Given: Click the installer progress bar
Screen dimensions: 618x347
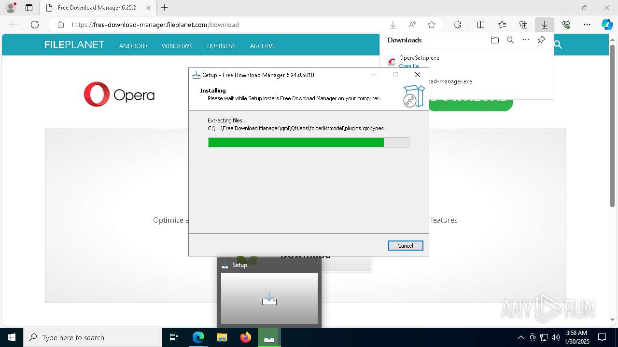Looking at the screenshot, I should pos(309,142).
